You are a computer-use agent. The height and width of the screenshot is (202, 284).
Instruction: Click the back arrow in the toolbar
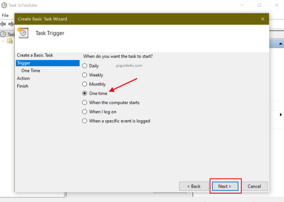(3, 24)
